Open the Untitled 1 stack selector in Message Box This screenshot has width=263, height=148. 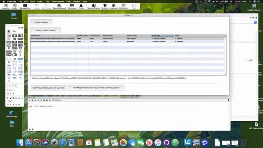[x=57, y=100]
